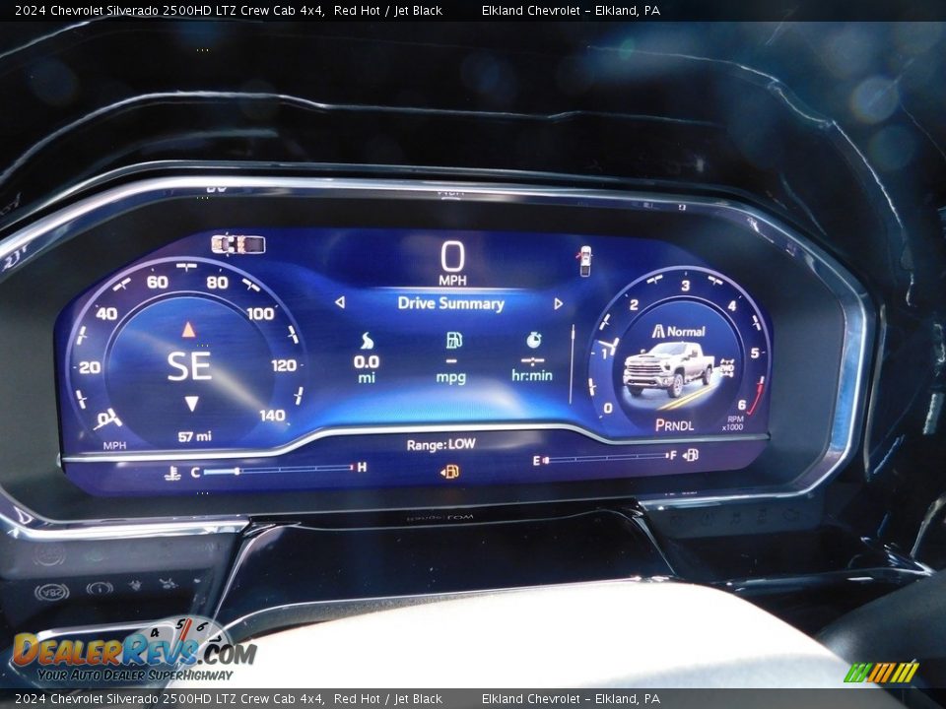Tap the 57 mi odometer reading
Viewport: 946px width, 709px height.
(194, 436)
